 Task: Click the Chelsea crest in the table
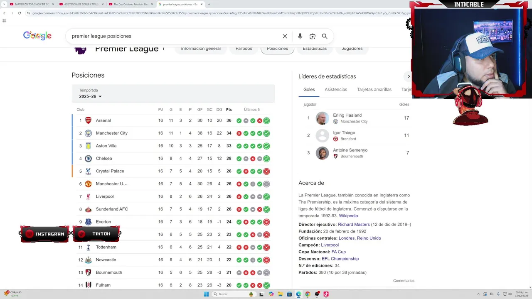(88, 159)
